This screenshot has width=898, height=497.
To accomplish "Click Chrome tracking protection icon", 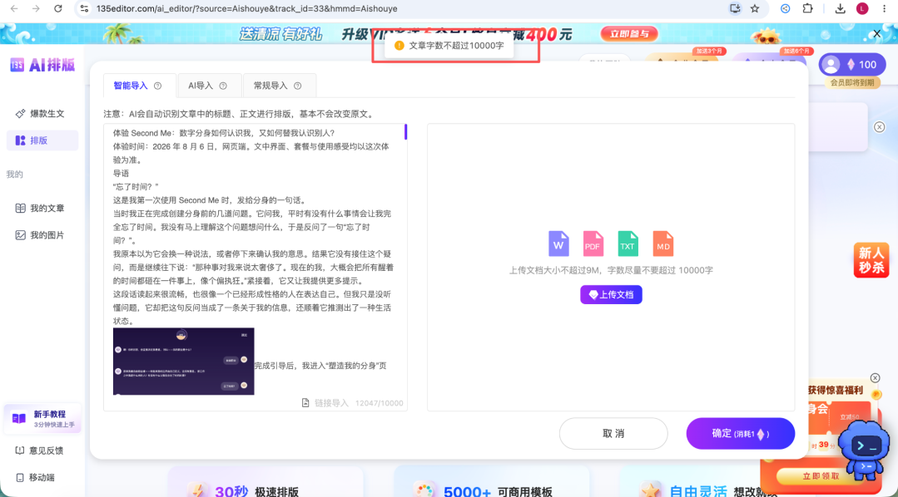I will tap(785, 8).
